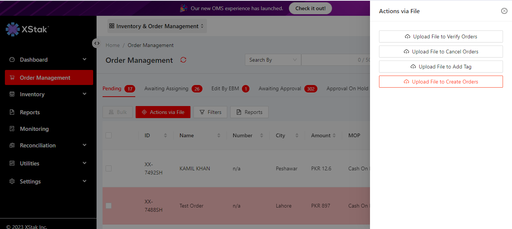This screenshot has width=512, height=229.
Task: Toggle the select-all orders checkbox
Action: [109, 135]
